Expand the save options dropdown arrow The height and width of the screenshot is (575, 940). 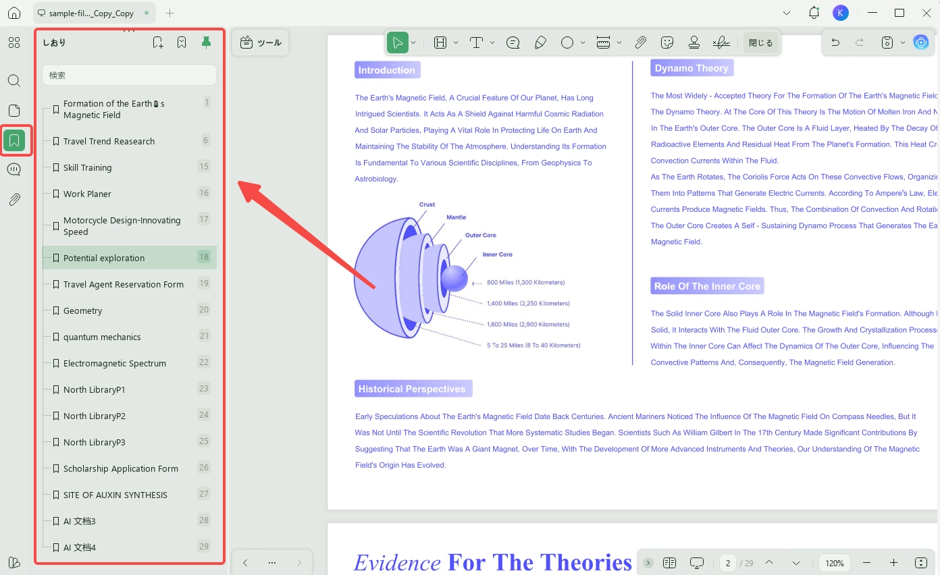point(903,43)
